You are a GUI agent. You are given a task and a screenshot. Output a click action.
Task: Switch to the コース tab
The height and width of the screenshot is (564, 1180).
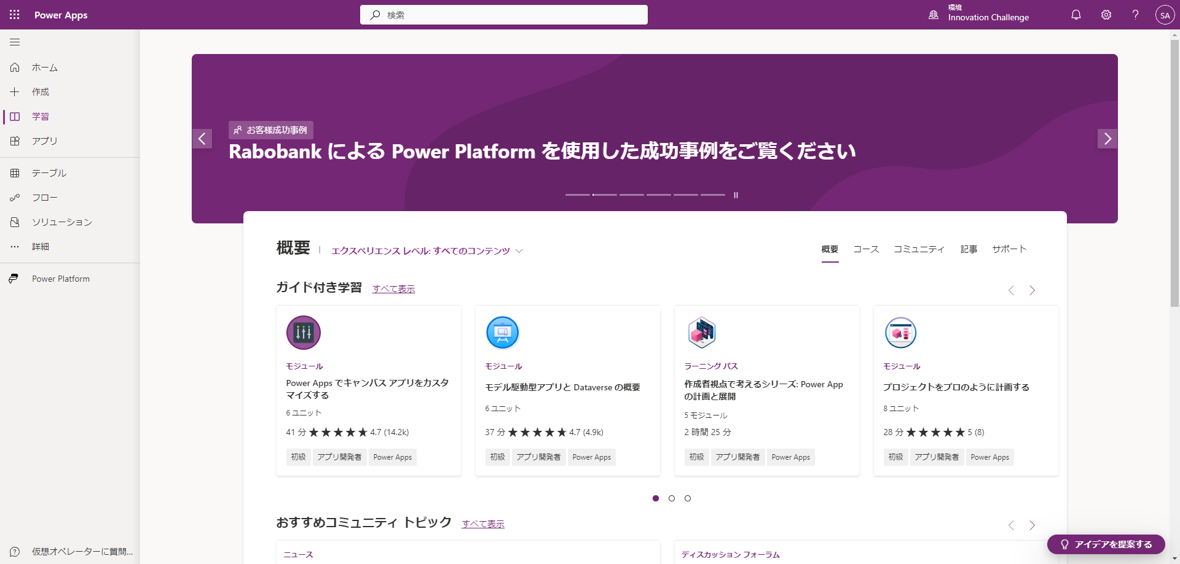point(867,250)
